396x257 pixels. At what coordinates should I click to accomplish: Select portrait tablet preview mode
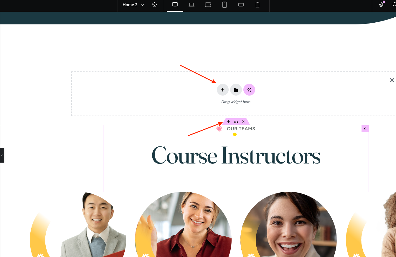pyautogui.click(x=225, y=5)
